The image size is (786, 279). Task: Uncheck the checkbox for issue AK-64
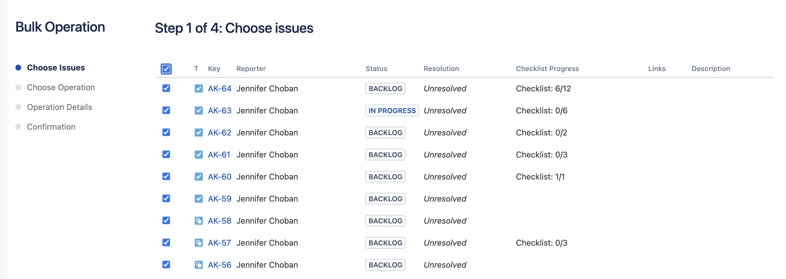point(166,88)
